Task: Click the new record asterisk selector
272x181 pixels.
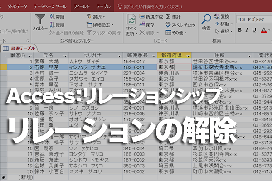Action: click(4, 177)
